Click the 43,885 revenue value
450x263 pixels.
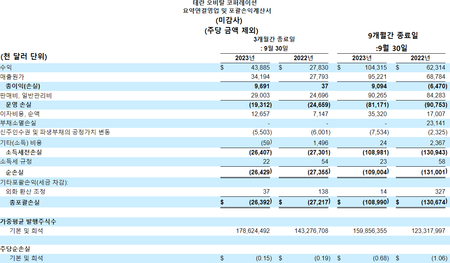pos(260,68)
